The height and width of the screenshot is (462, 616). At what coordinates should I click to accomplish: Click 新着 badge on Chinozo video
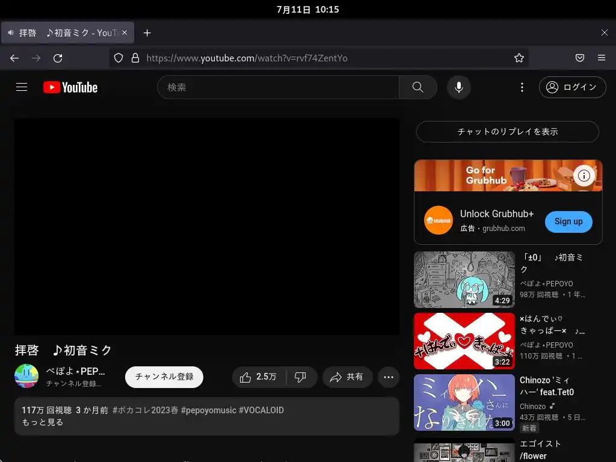click(x=529, y=428)
